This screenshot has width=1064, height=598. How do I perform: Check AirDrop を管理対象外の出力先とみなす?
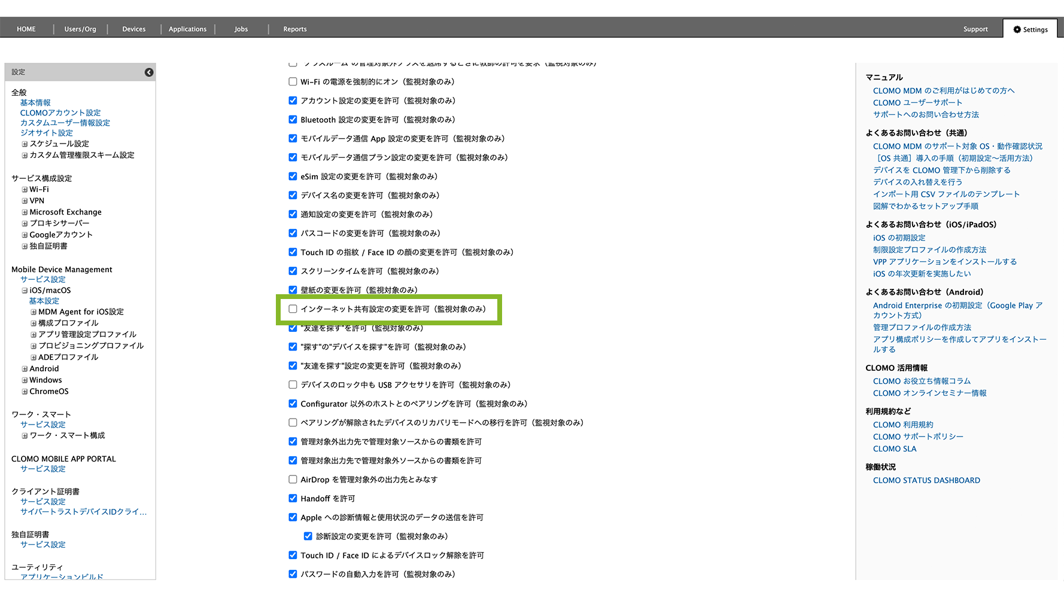coord(293,480)
